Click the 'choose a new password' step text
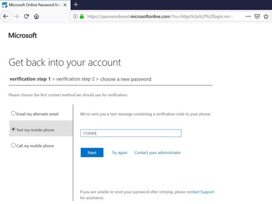Screen dimensions: 272x204 [x=126, y=79]
